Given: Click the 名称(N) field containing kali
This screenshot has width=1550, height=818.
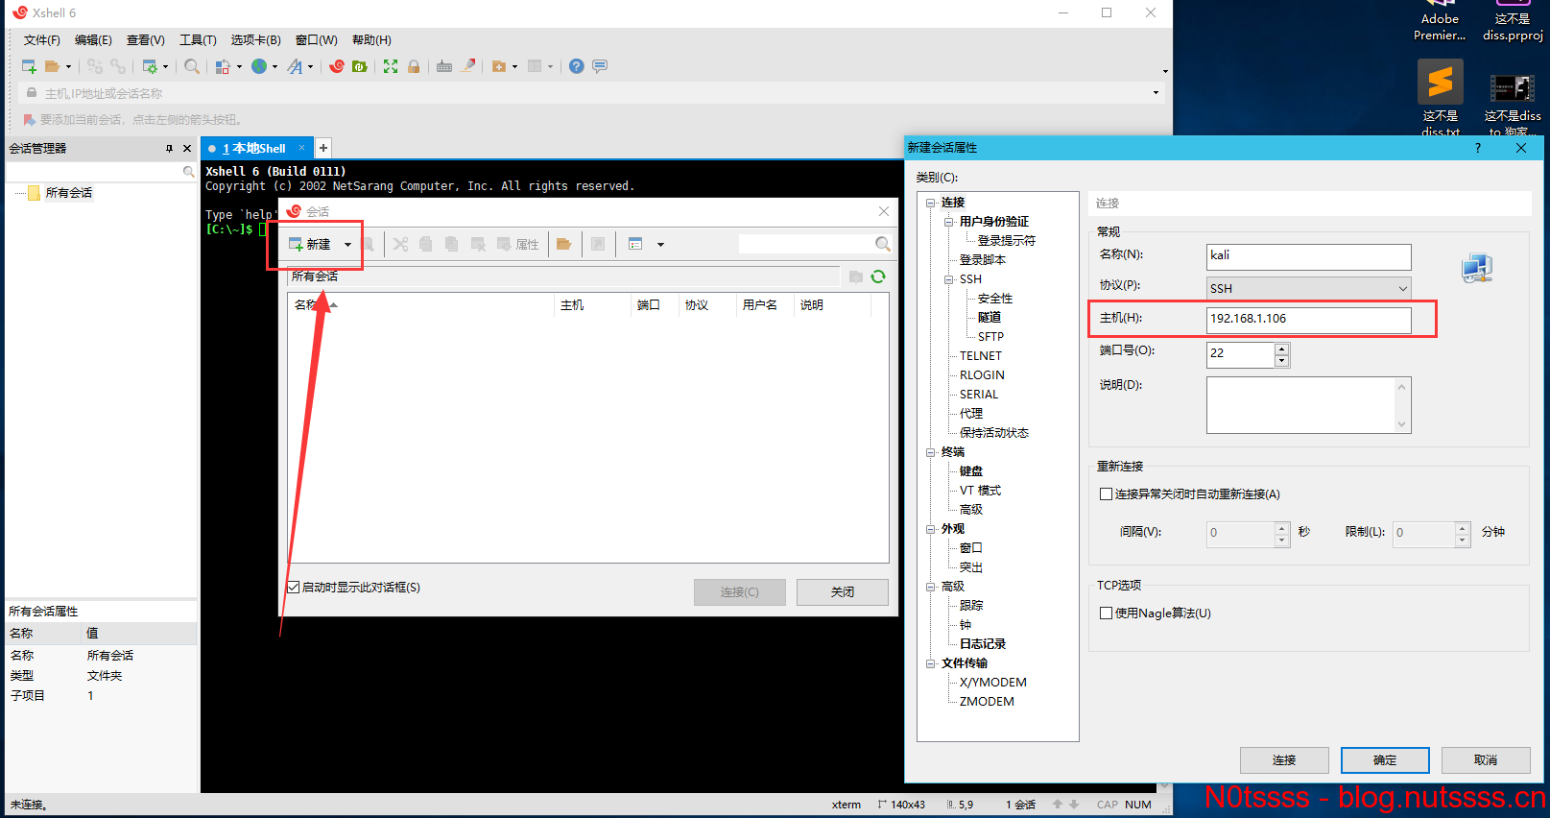Looking at the screenshot, I should (x=1309, y=256).
